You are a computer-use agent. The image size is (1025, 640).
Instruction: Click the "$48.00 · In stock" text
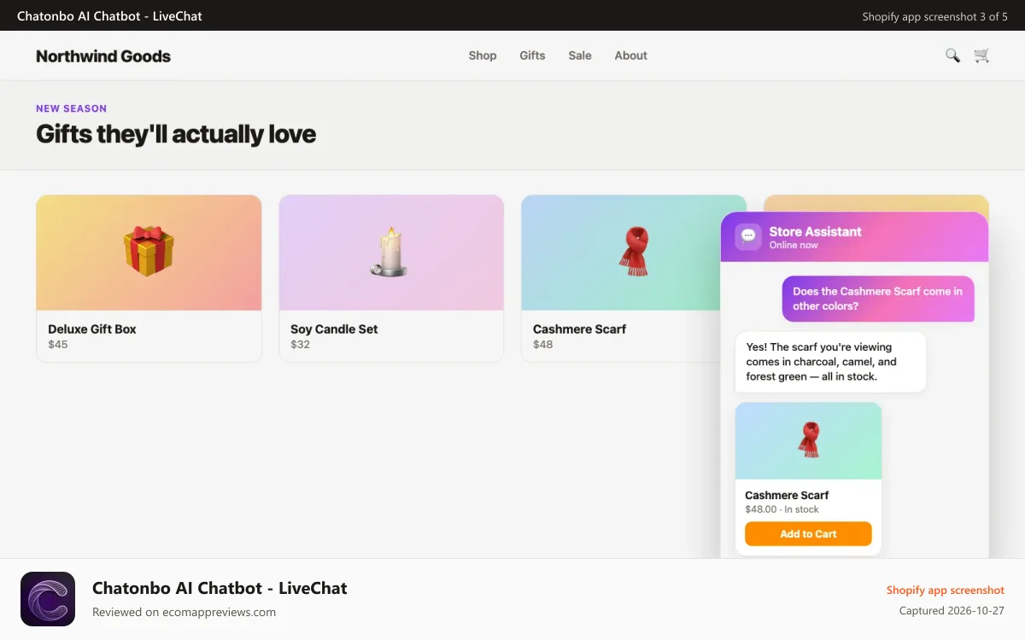pyautogui.click(x=782, y=509)
